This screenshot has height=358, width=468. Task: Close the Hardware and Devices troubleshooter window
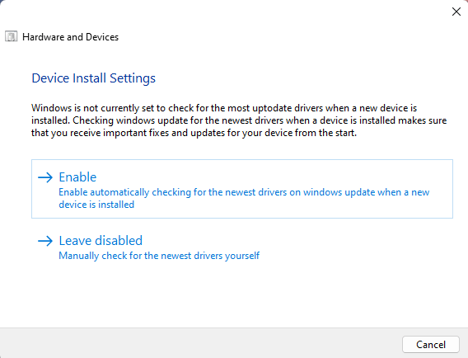pyautogui.click(x=456, y=12)
